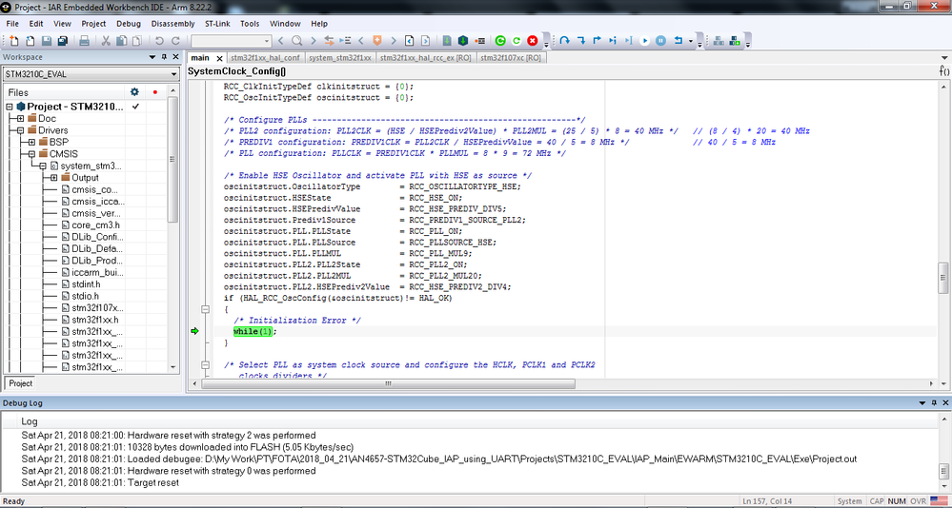Screen dimensions: 952x508
Task: Click the Run to Cursor icon
Action: 629,41
